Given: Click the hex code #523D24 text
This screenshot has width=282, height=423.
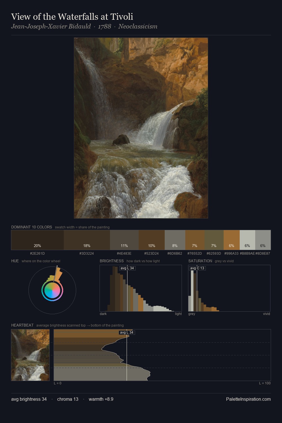Looking at the screenshot, I should click(x=151, y=254).
